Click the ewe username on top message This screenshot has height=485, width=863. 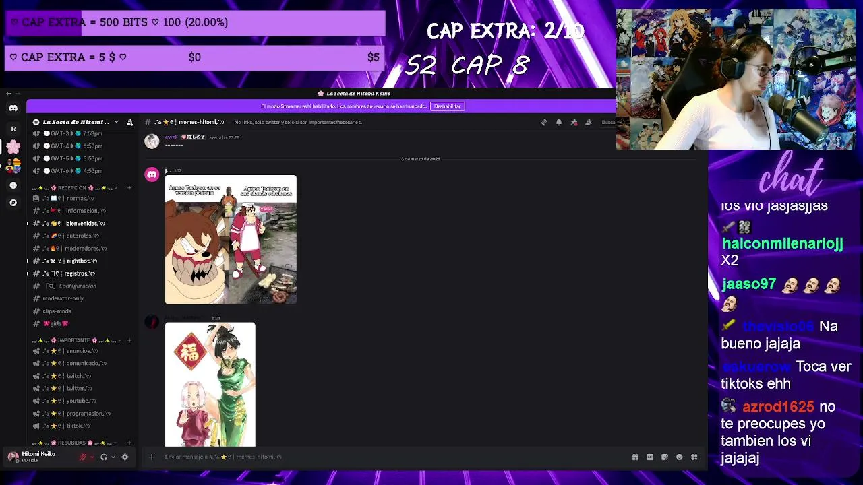[x=171, y=137]
